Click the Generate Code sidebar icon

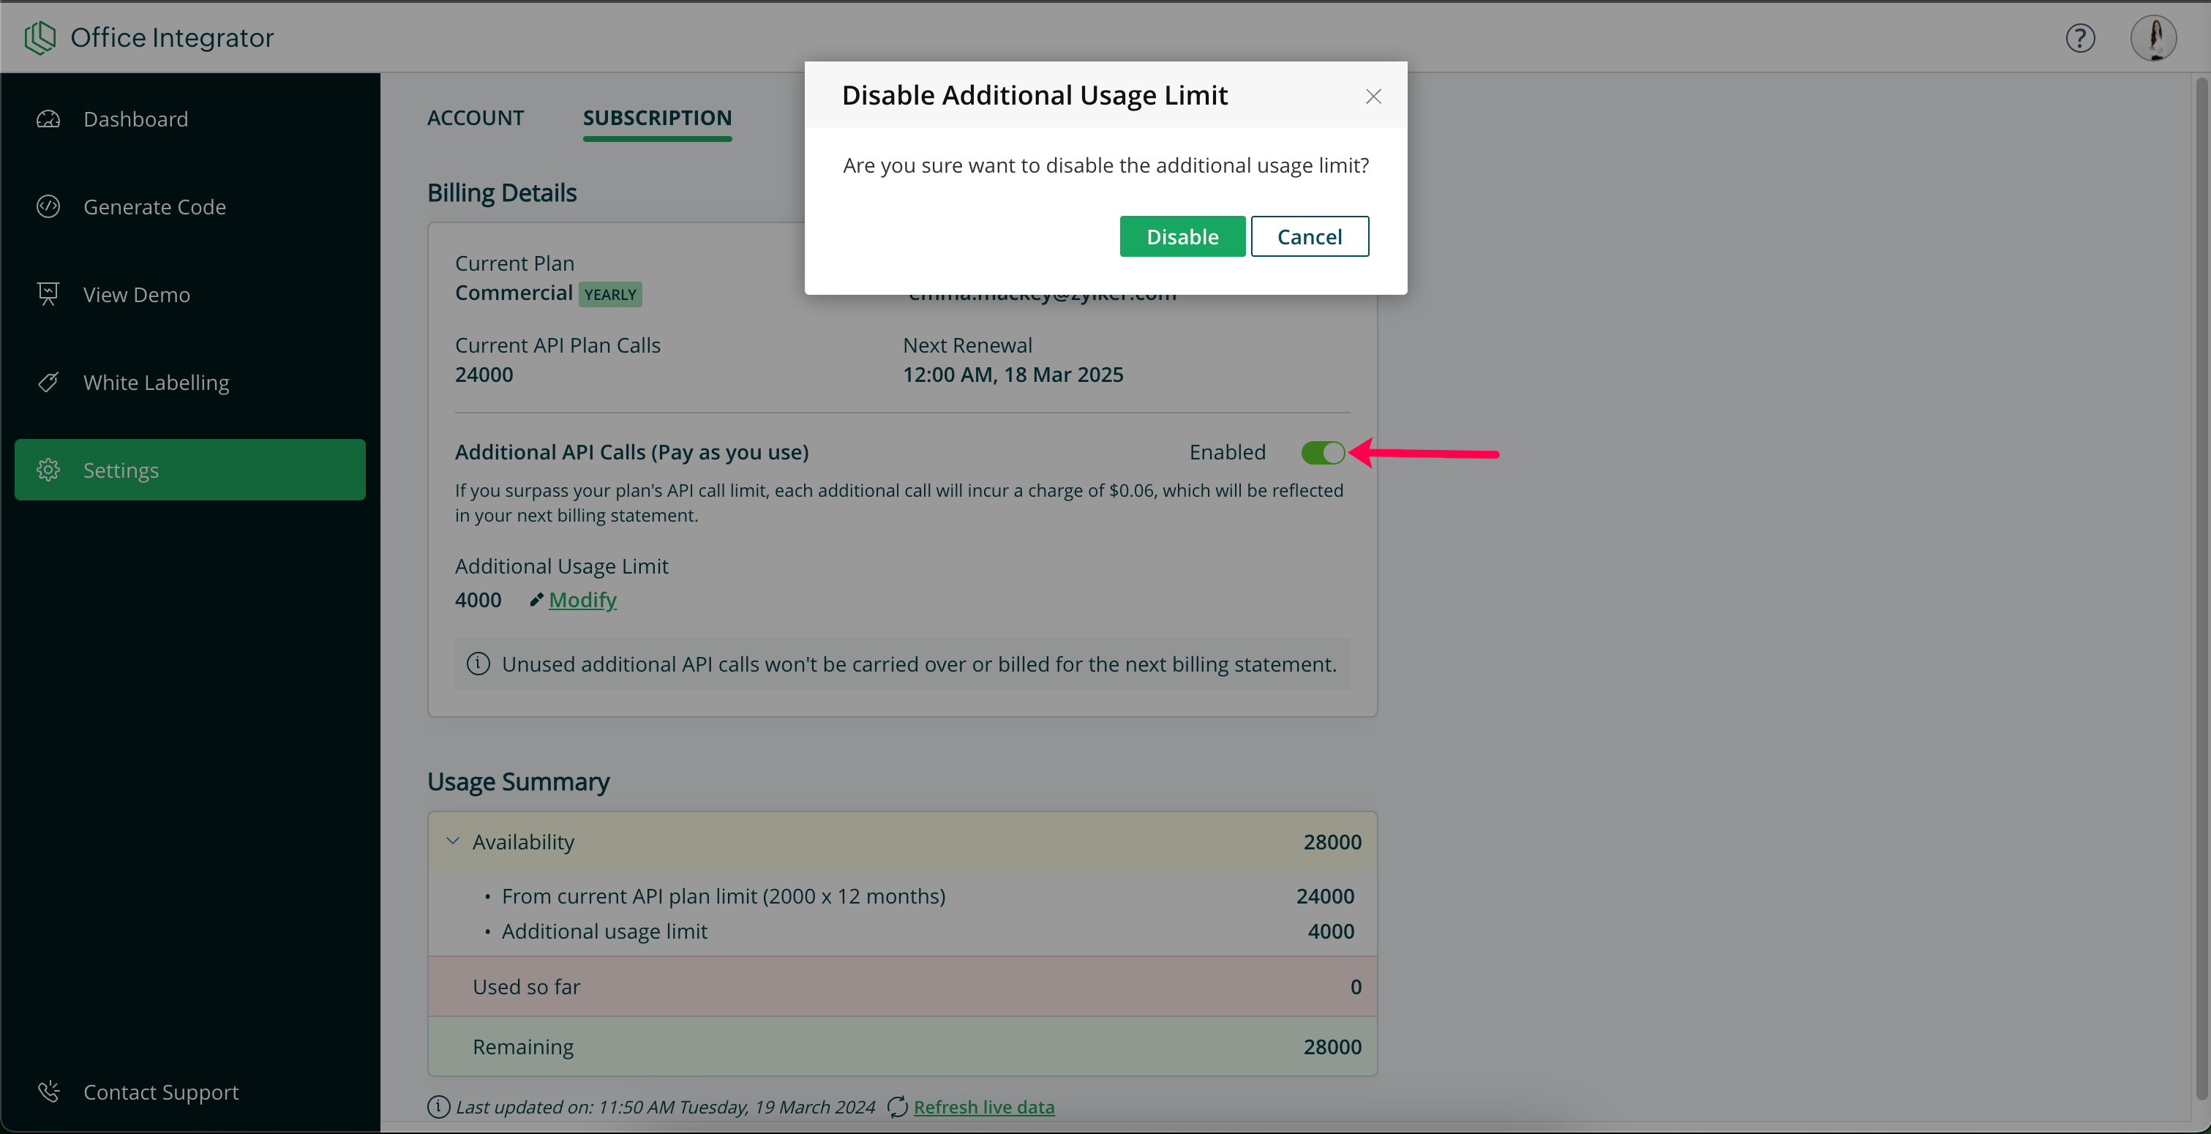pyautogui.click(x=48, y=206)
